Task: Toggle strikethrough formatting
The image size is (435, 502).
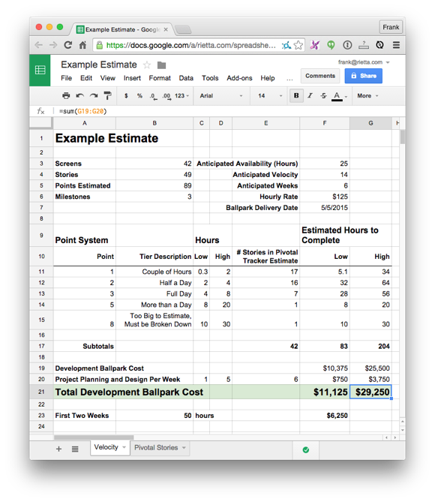Action: pyautogui.click(x=323, y=95)
